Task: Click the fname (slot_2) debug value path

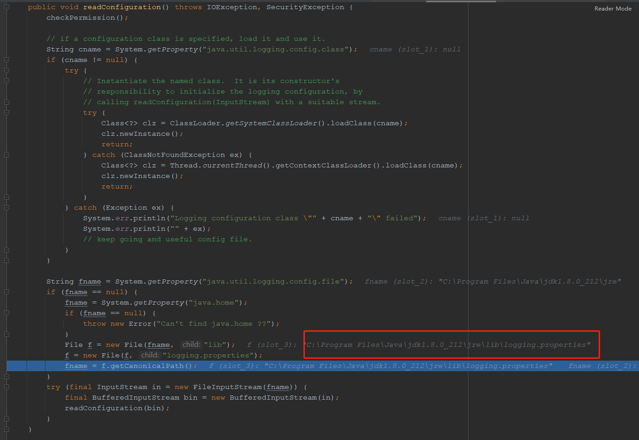Action: (530, 281)
